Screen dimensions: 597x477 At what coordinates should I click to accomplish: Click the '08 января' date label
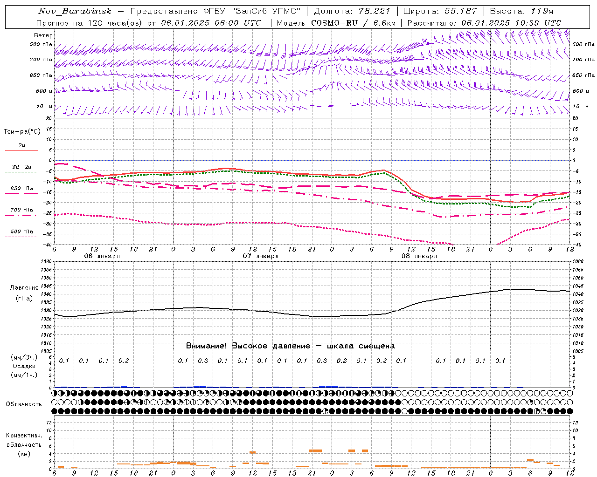(419, 256)
